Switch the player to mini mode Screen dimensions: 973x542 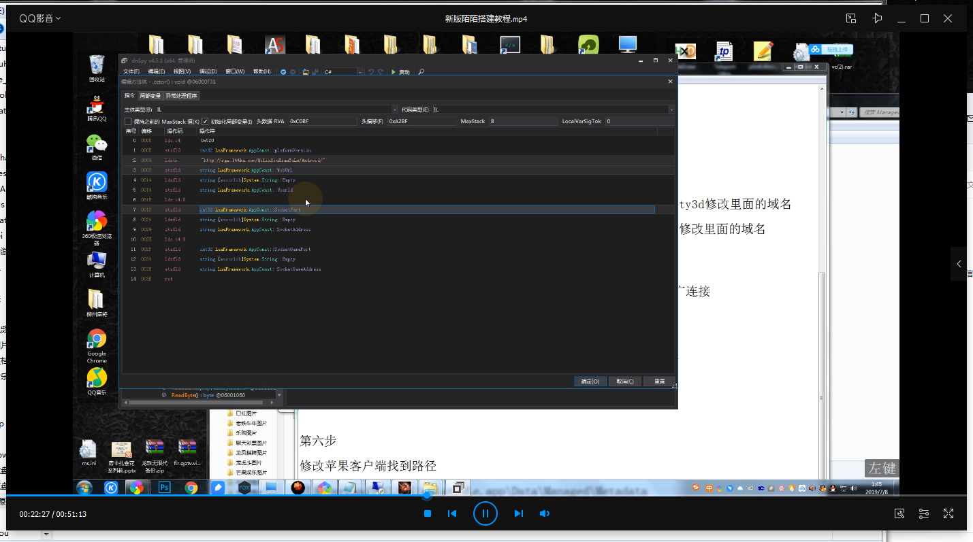coord(851,18)
